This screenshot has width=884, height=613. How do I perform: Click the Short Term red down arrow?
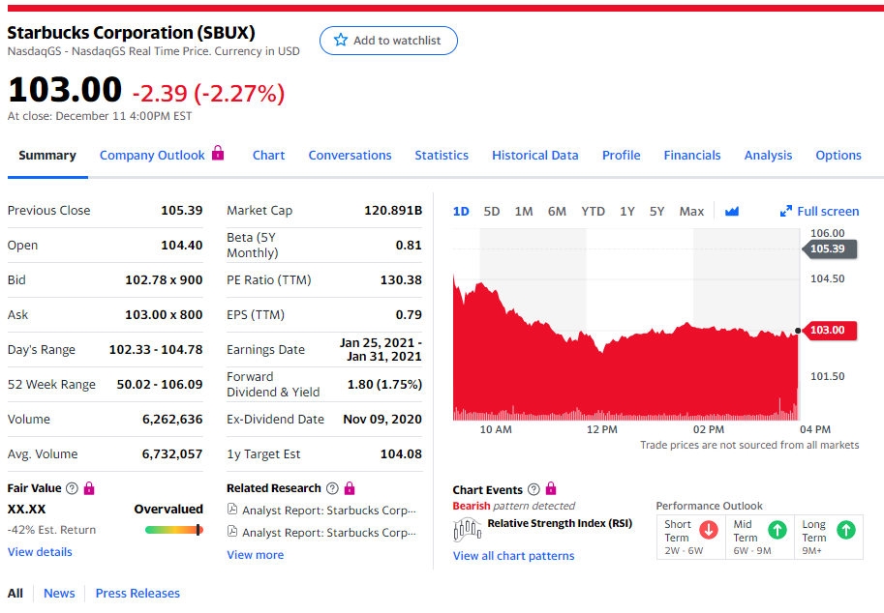click(x=709, y=530)
